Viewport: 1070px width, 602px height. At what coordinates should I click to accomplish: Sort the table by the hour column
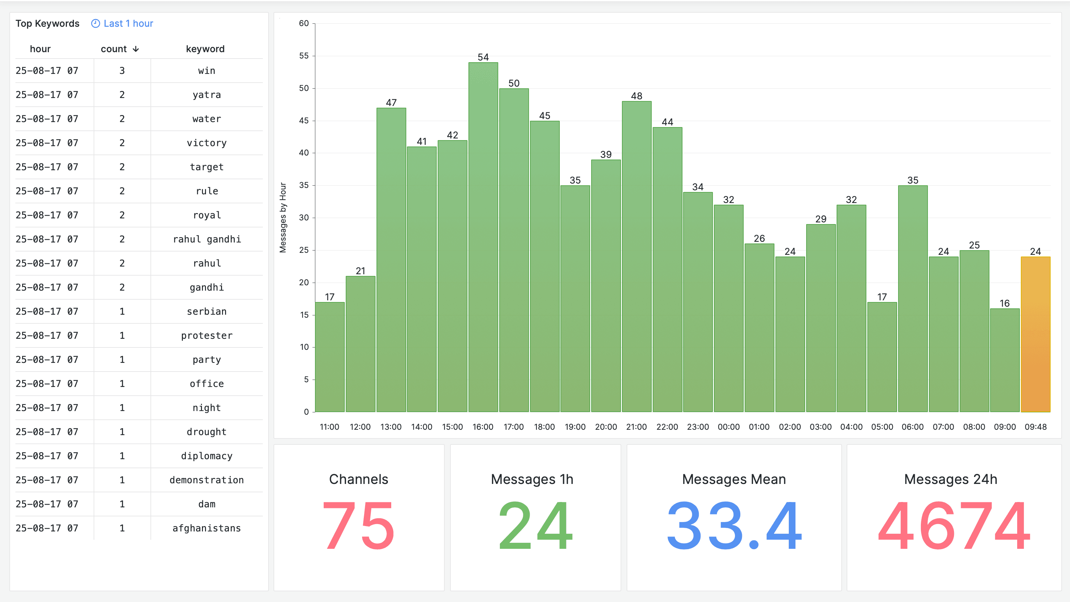coord(40,48)
